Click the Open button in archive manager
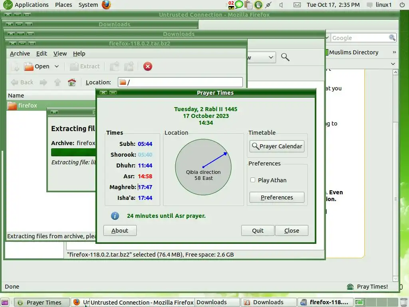This screenshot has width=409, height=307. [36, 66]
